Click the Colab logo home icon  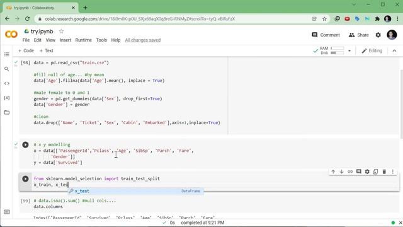coord(11,34)
